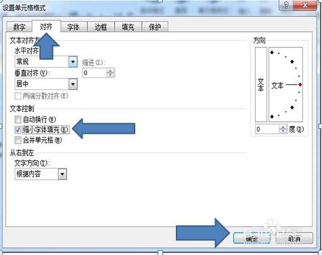Screen dimensions: 322x255
Task: Switch to the 数字 tab
Action: pos(20,27)
